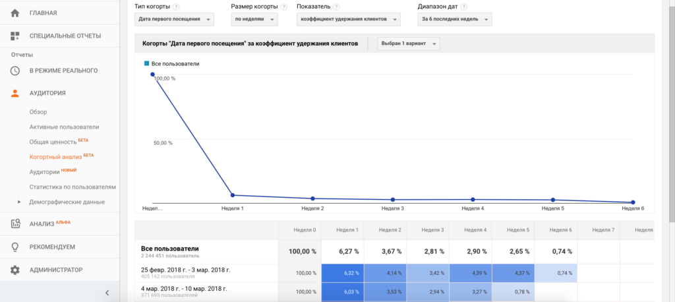Click help icon beside Тип когорты
The width and height of the screenshot is (675, 302).
pyautogui.click(x=175, y=7)
